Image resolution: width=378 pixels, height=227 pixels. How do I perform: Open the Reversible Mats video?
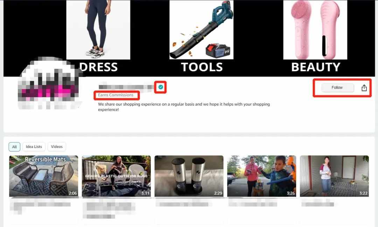[44, 176]
